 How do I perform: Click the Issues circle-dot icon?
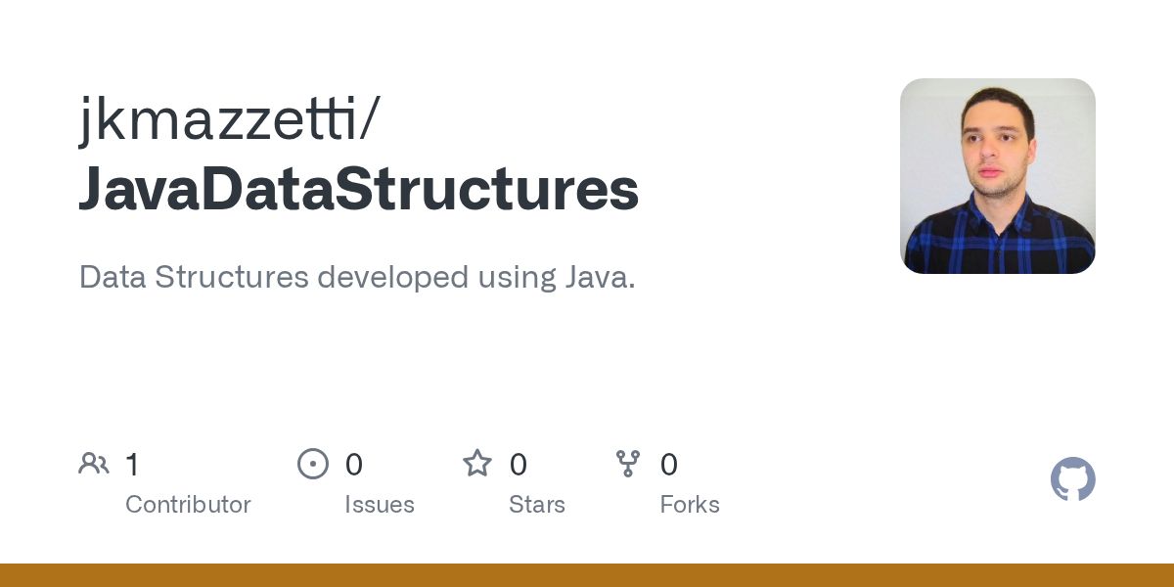pos(312,464)
